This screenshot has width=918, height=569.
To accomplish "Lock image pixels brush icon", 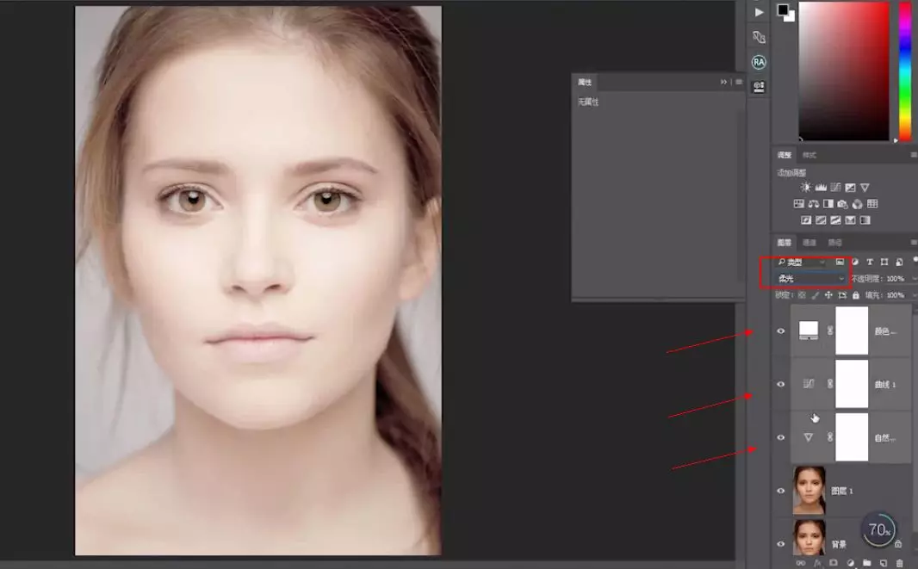I will [815, 295].
